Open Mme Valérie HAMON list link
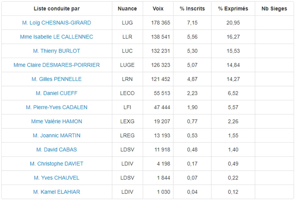 57,122
